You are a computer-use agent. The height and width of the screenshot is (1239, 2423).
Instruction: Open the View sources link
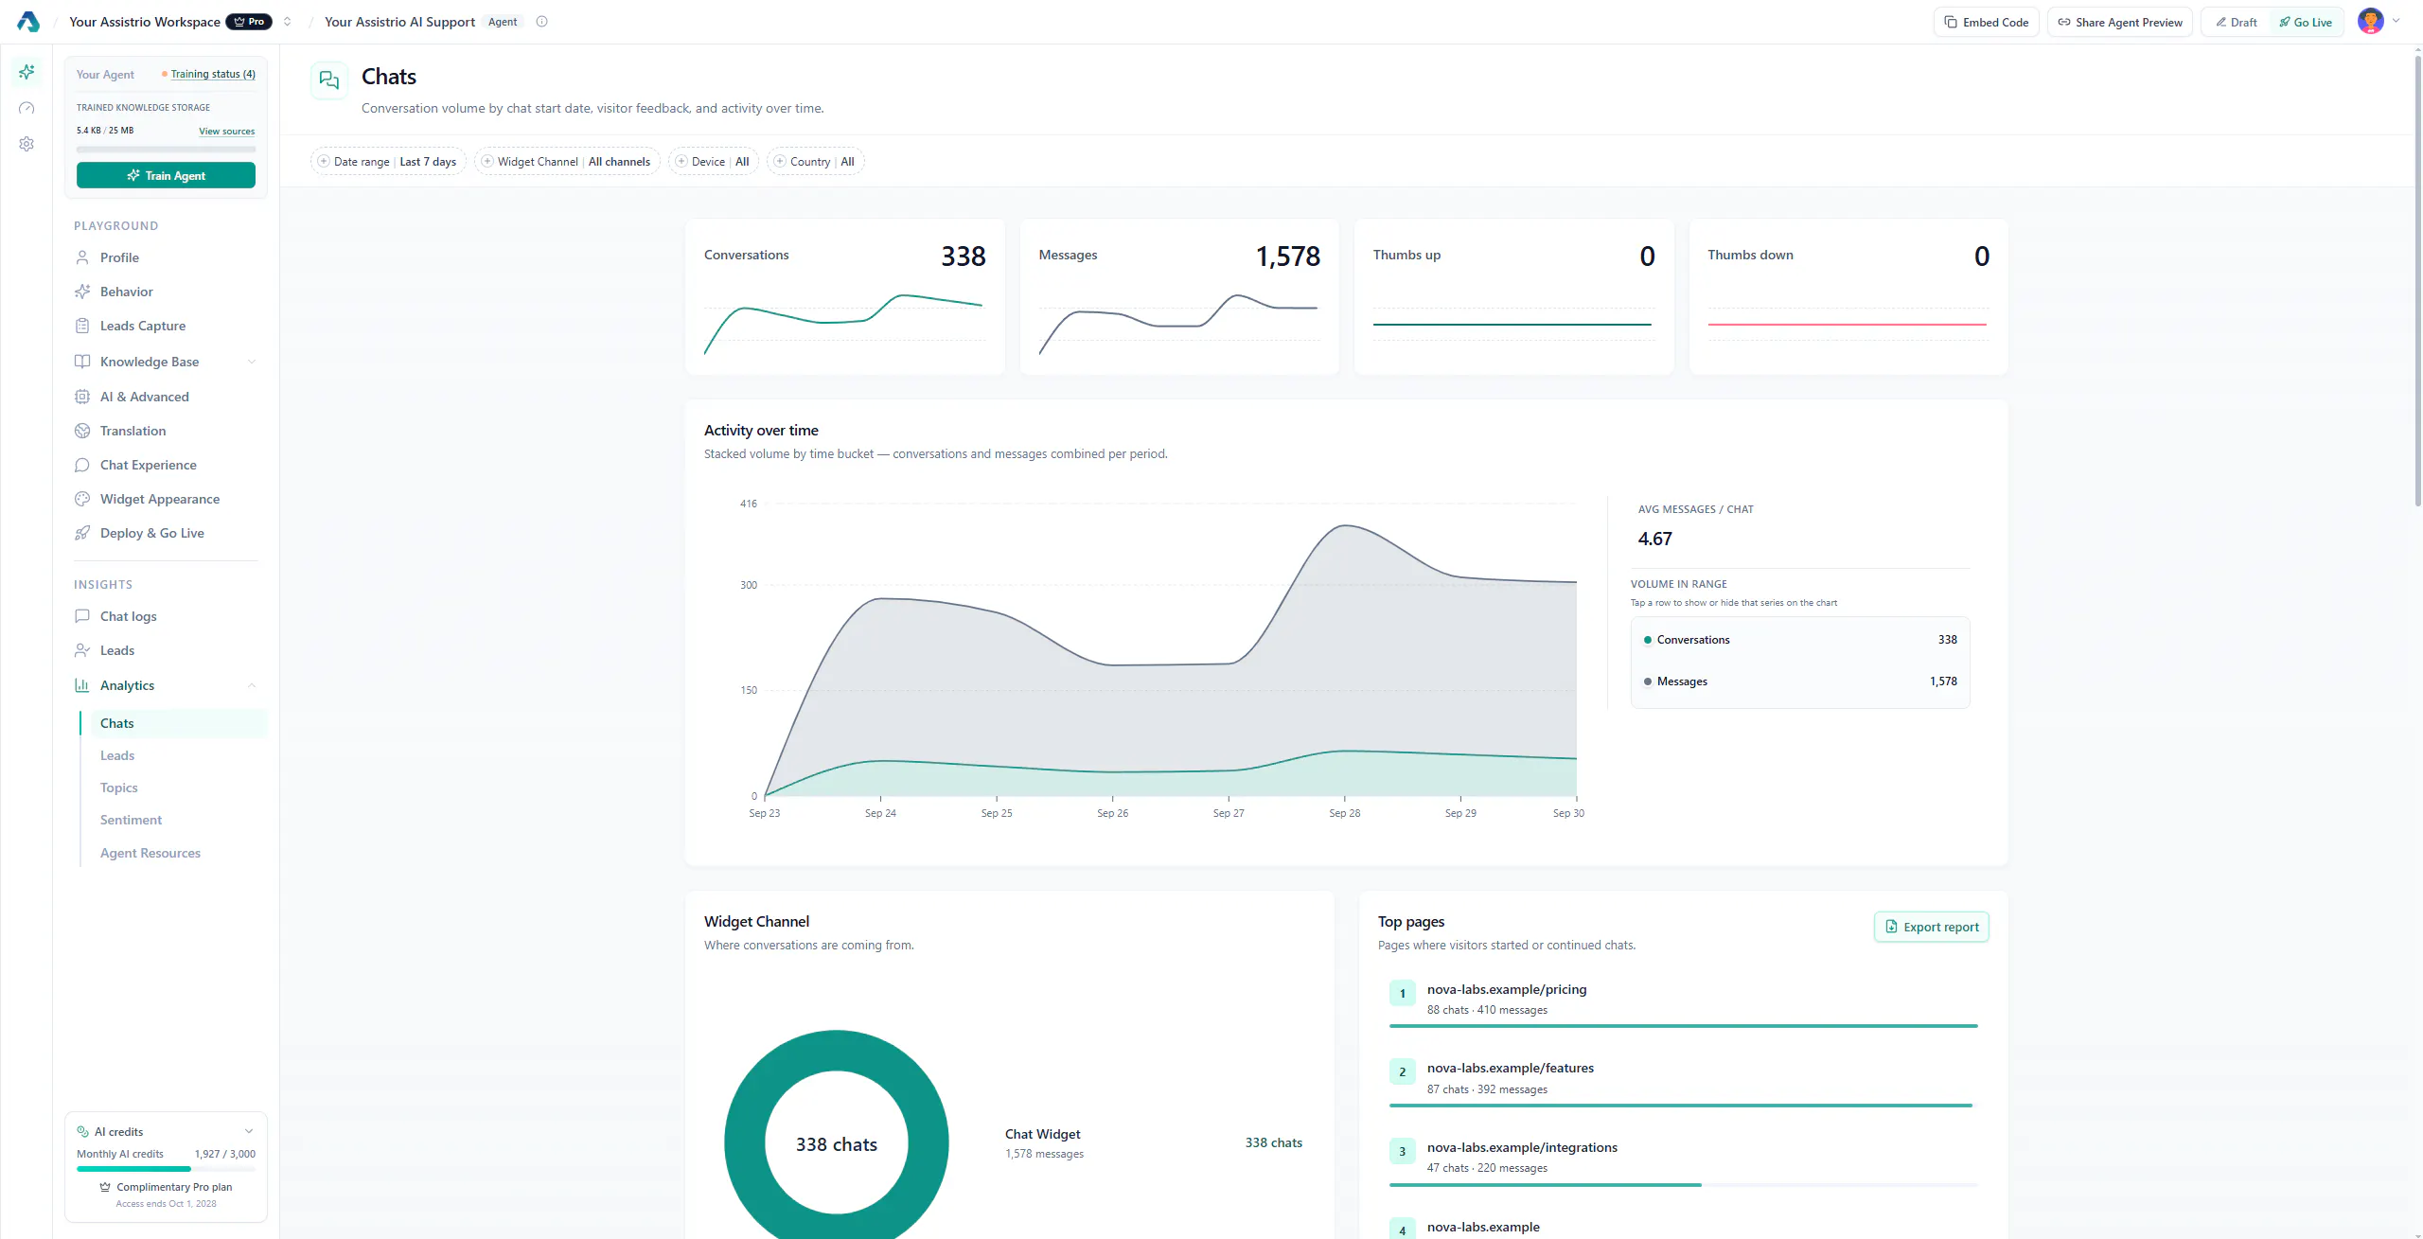tap(227, 131)
